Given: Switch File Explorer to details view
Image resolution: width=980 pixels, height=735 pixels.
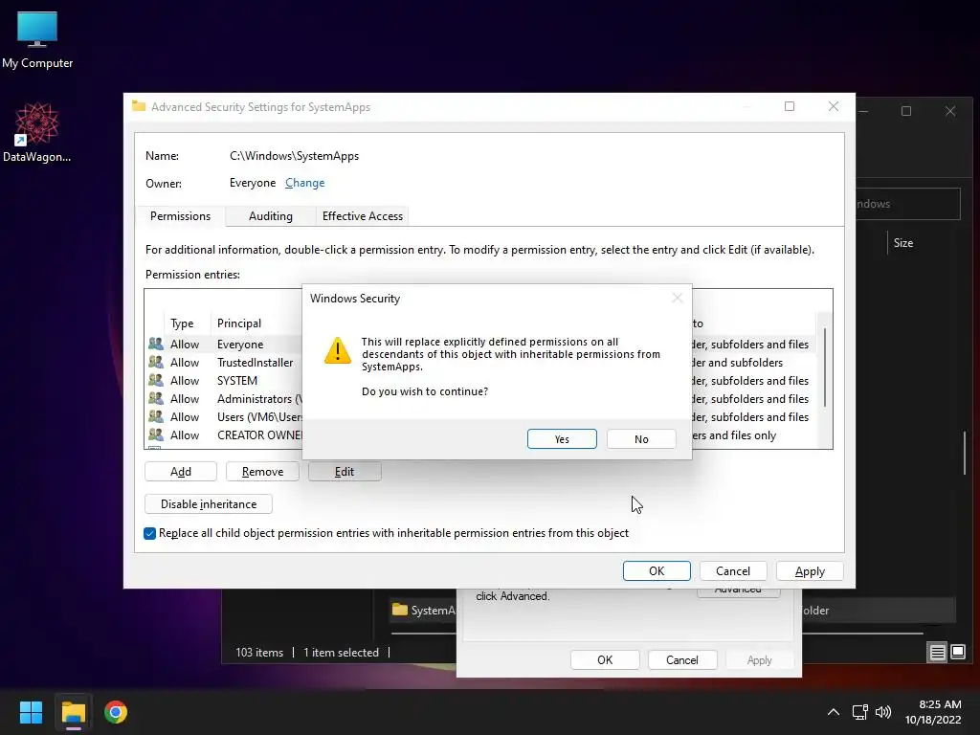Looking at the screenshot, I should pyautogui.click(x=938, y=653).
